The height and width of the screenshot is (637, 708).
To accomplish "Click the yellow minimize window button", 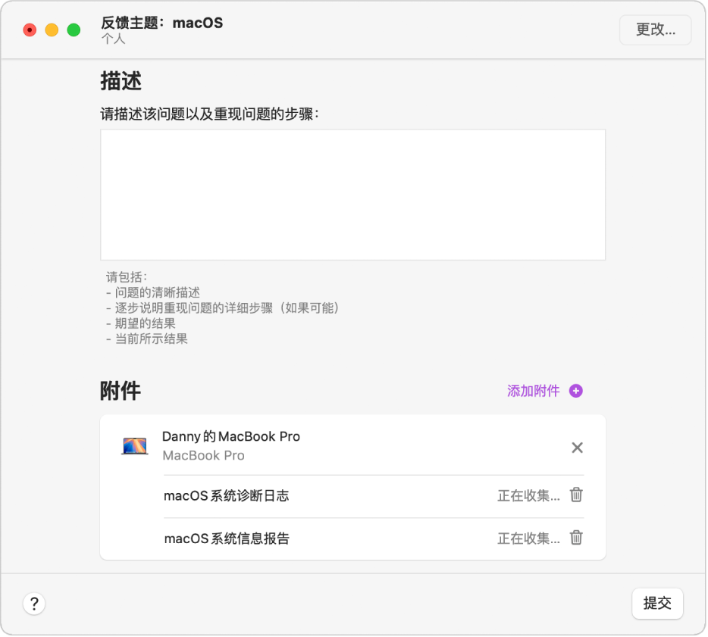I will 52,30.
